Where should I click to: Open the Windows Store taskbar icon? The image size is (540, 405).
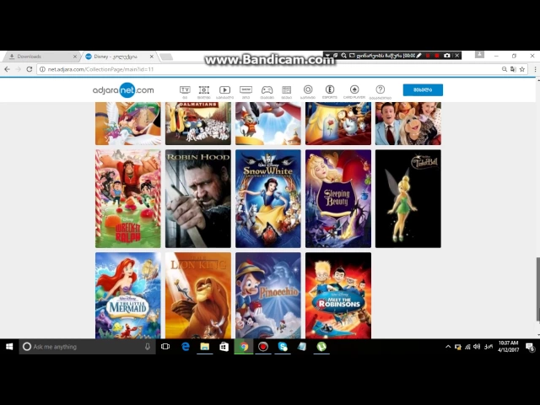(224, 347)
